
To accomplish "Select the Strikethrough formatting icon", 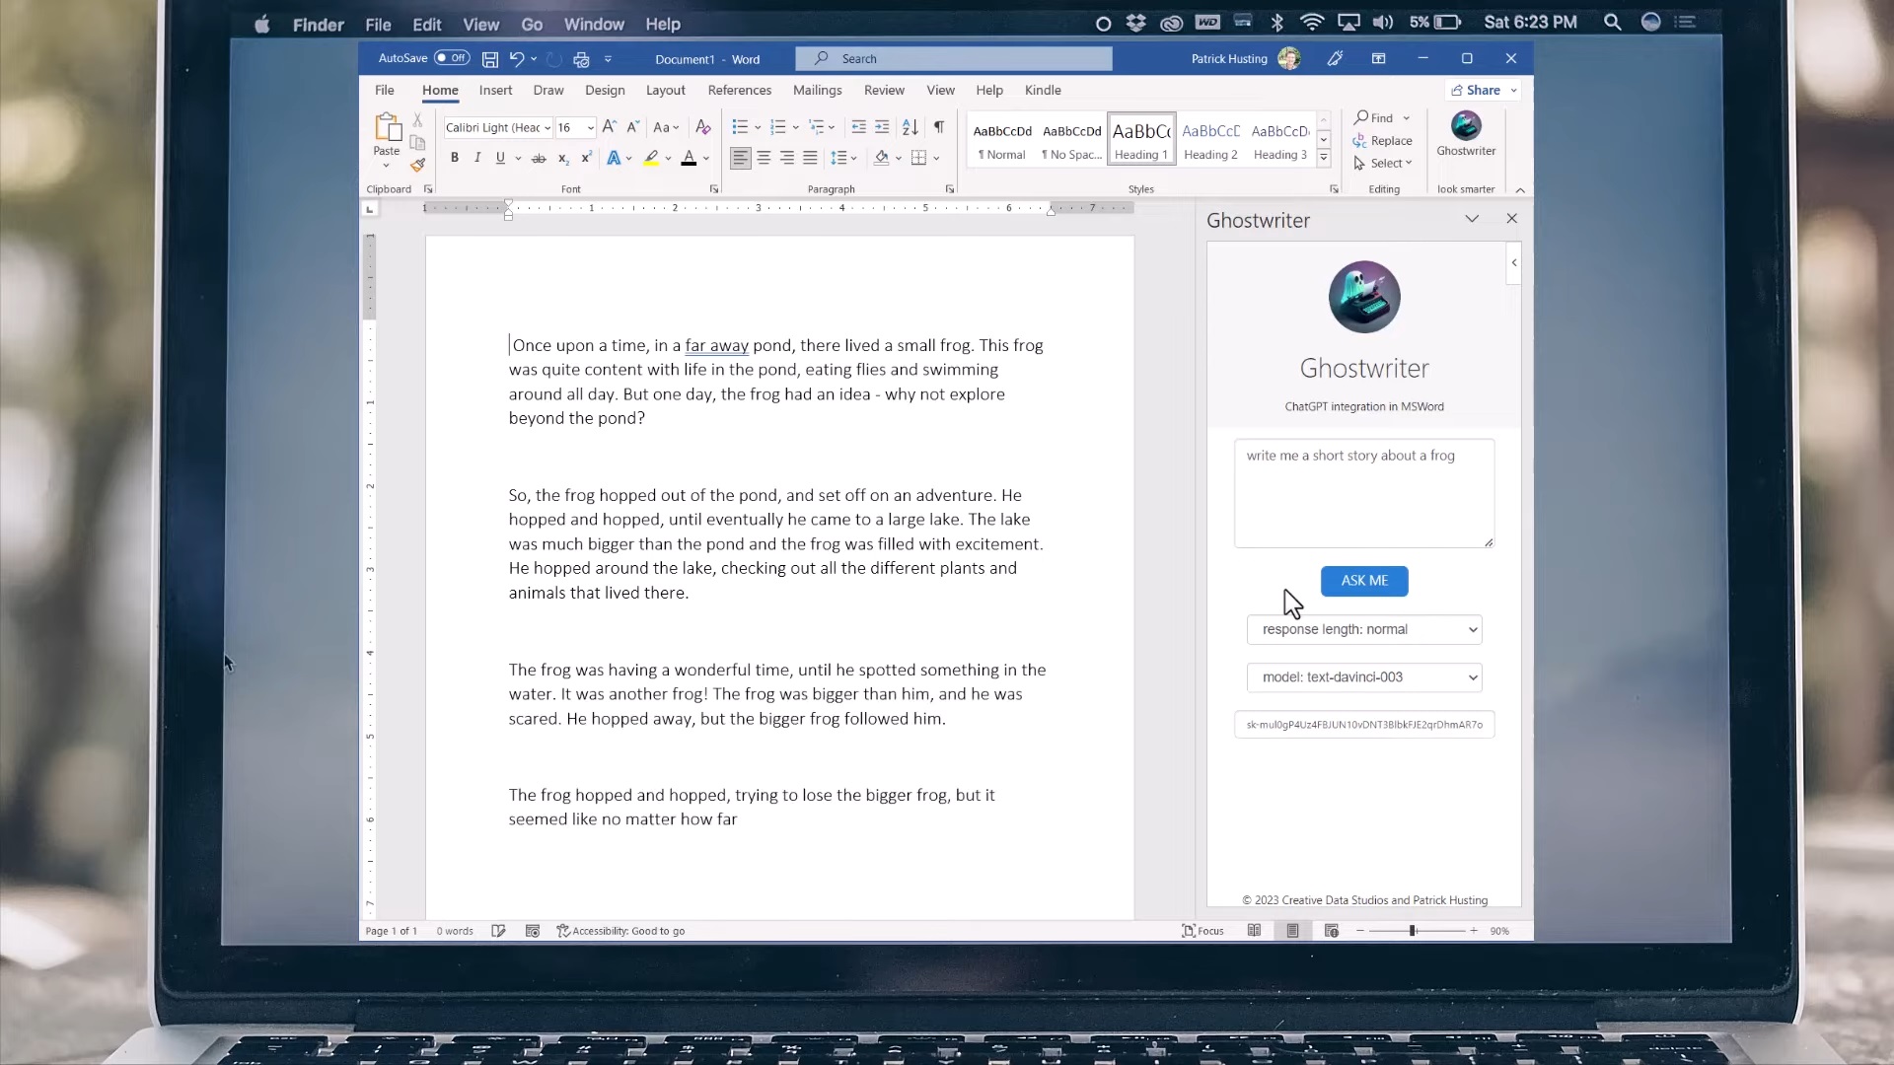I will 538,159.
